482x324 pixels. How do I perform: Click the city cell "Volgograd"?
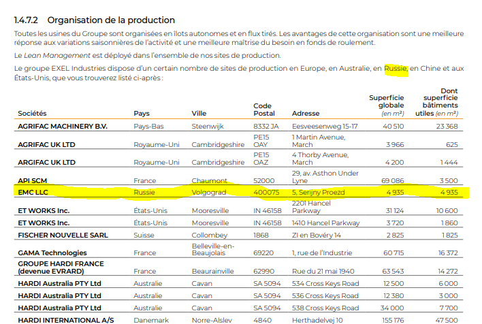click(x=209, y=193)
